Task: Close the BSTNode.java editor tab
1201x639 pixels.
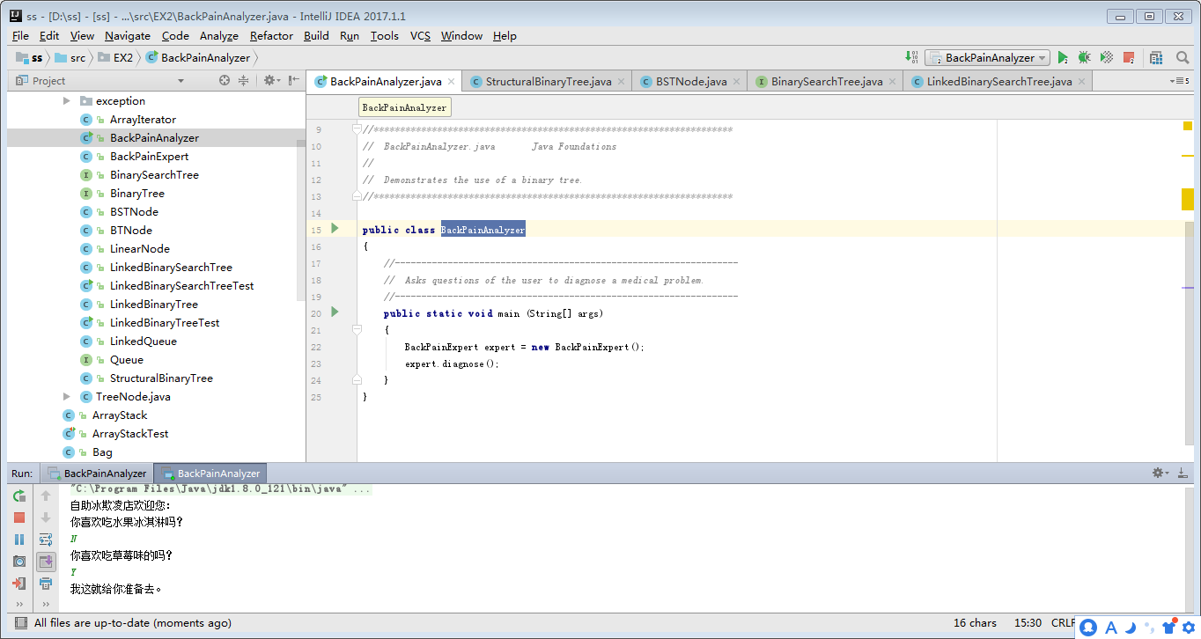Action: pyautogui.click(x=736, y=82)
